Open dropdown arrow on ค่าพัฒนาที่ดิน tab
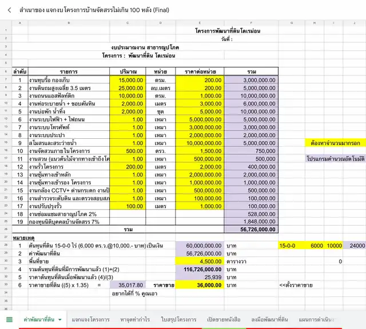 60,319
